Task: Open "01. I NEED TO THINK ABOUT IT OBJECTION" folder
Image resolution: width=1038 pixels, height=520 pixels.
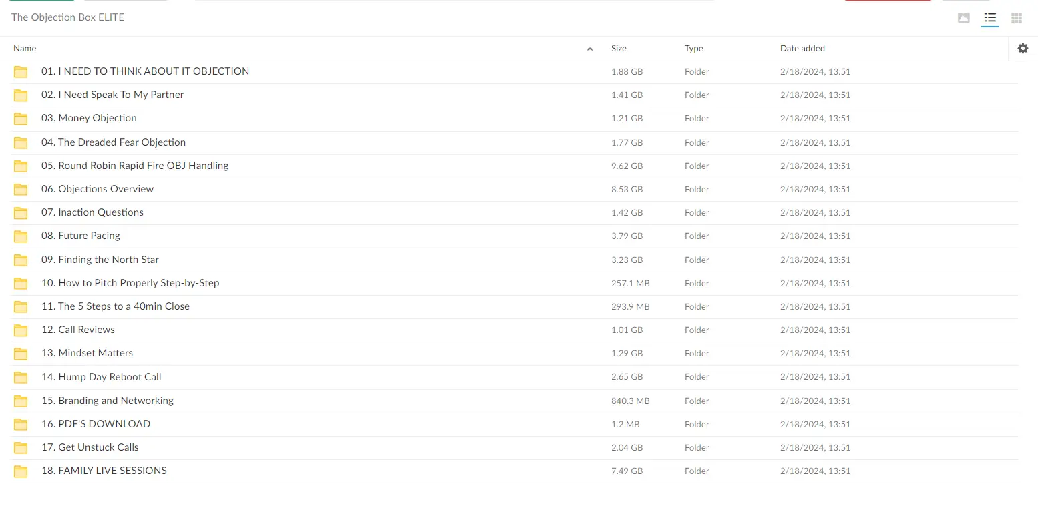Action: 145,71
